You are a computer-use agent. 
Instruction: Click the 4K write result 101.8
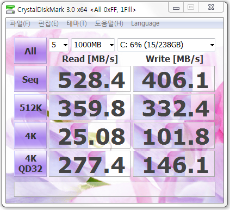click(174, 135)
